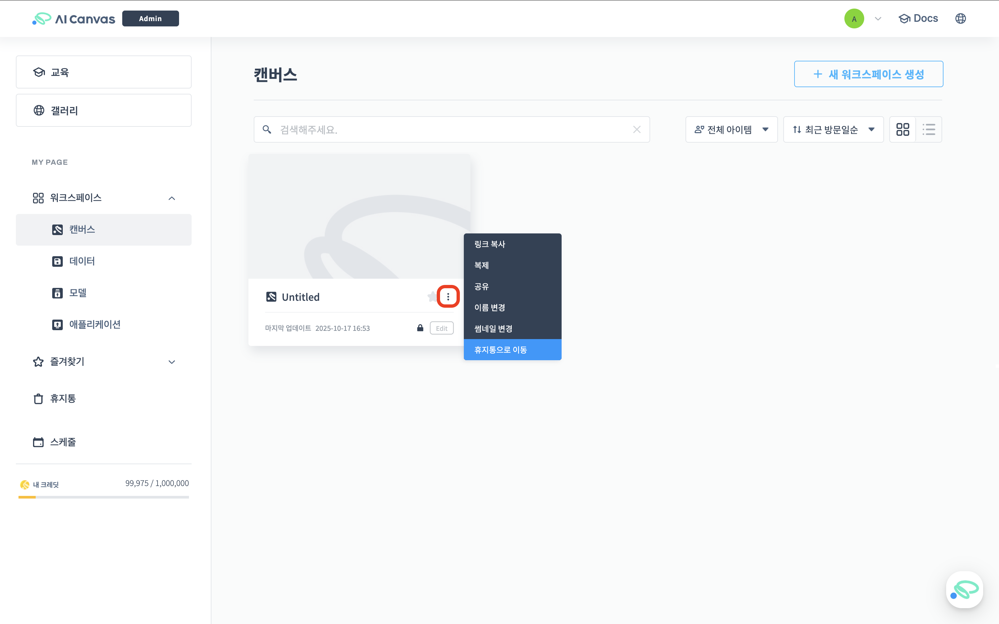Click the globe language icon in header

960,18
